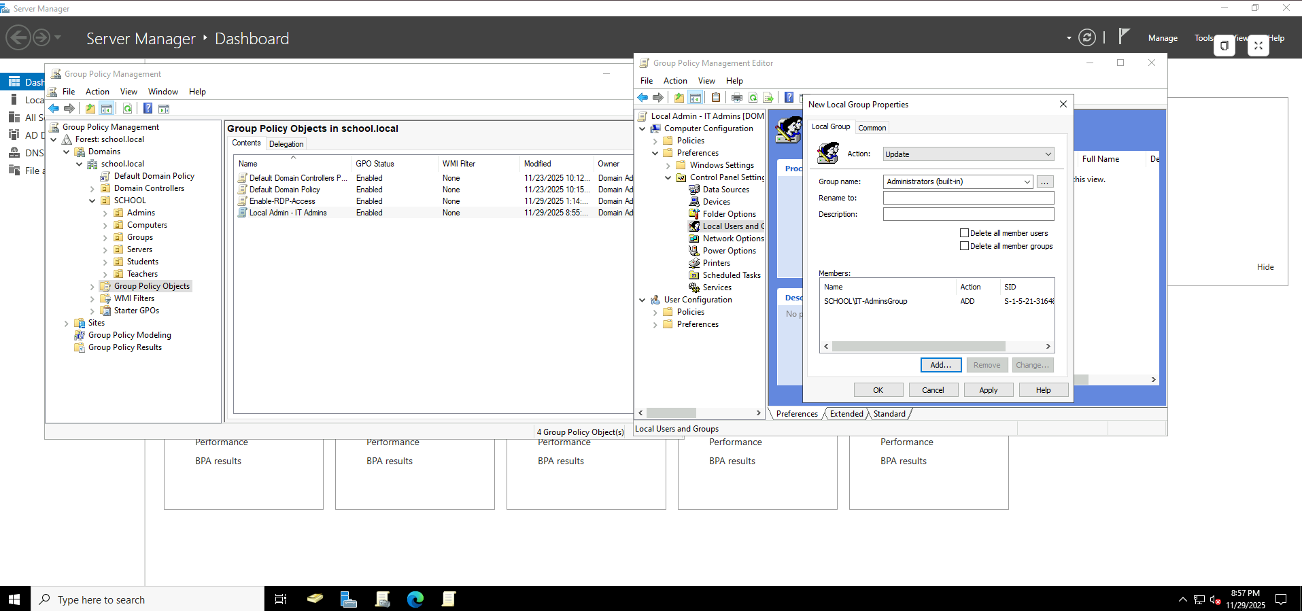1302x611 pixels.
Task: Click Up One Level folder icon in Editor
Action: point(679,98)
